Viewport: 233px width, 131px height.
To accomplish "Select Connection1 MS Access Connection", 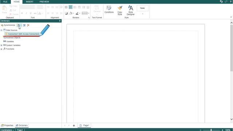I will 22,34.
